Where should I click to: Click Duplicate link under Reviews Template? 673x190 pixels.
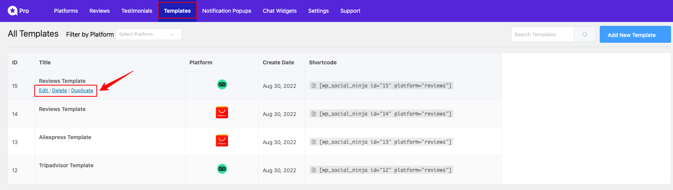point(82,91)
